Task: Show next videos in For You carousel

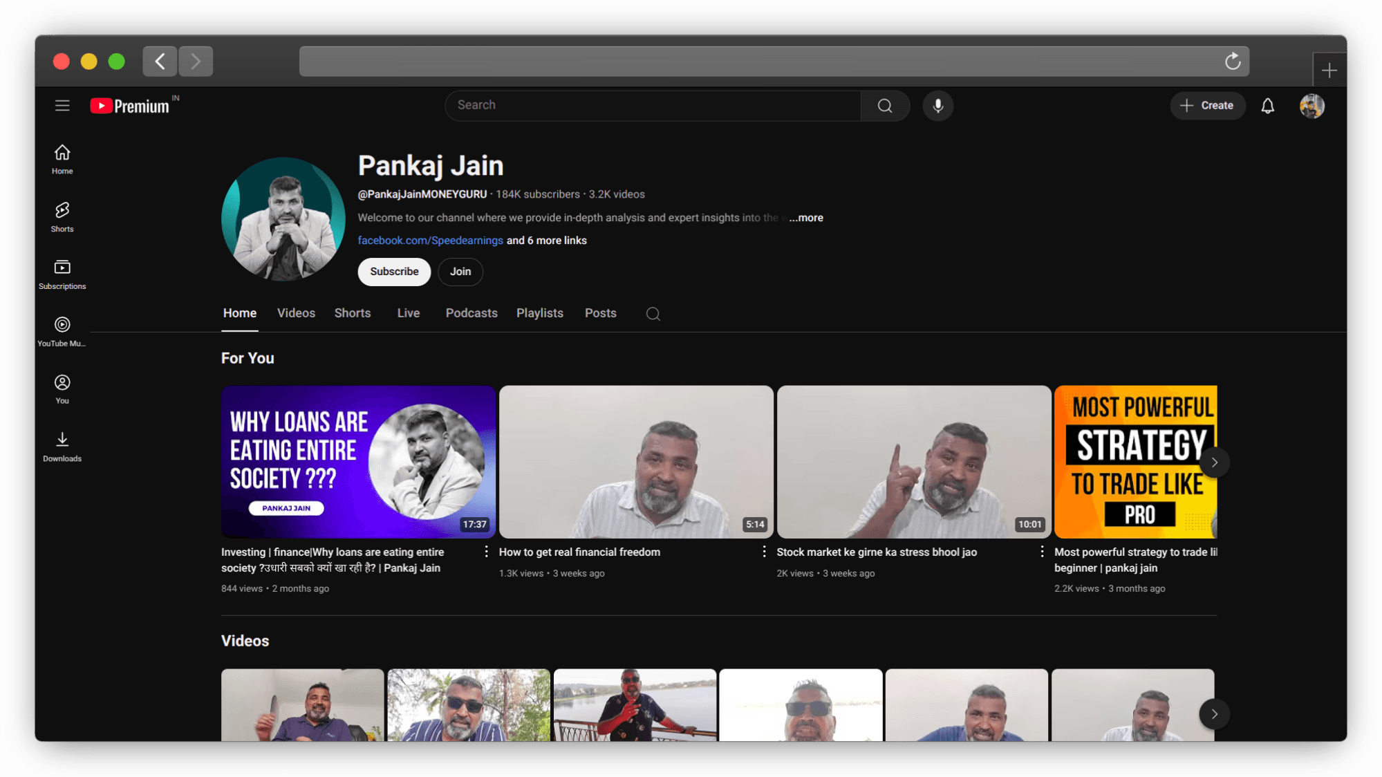Action: 1214,462
